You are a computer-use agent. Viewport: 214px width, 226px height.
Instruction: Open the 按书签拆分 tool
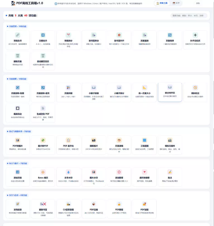94,40
